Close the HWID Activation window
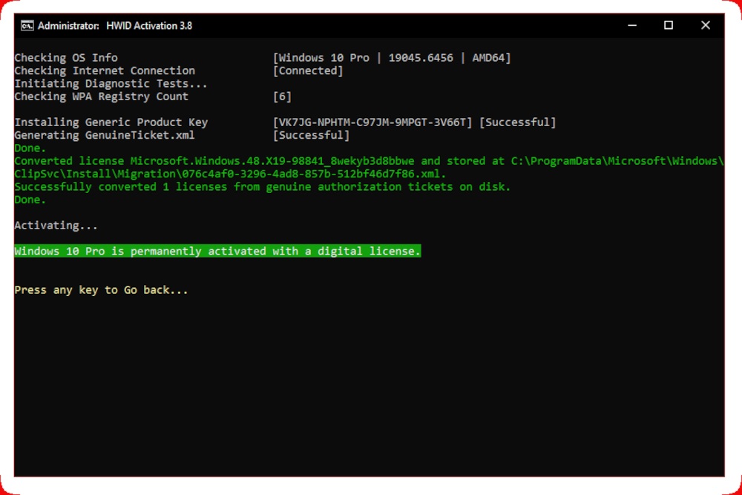 [706, 25]
